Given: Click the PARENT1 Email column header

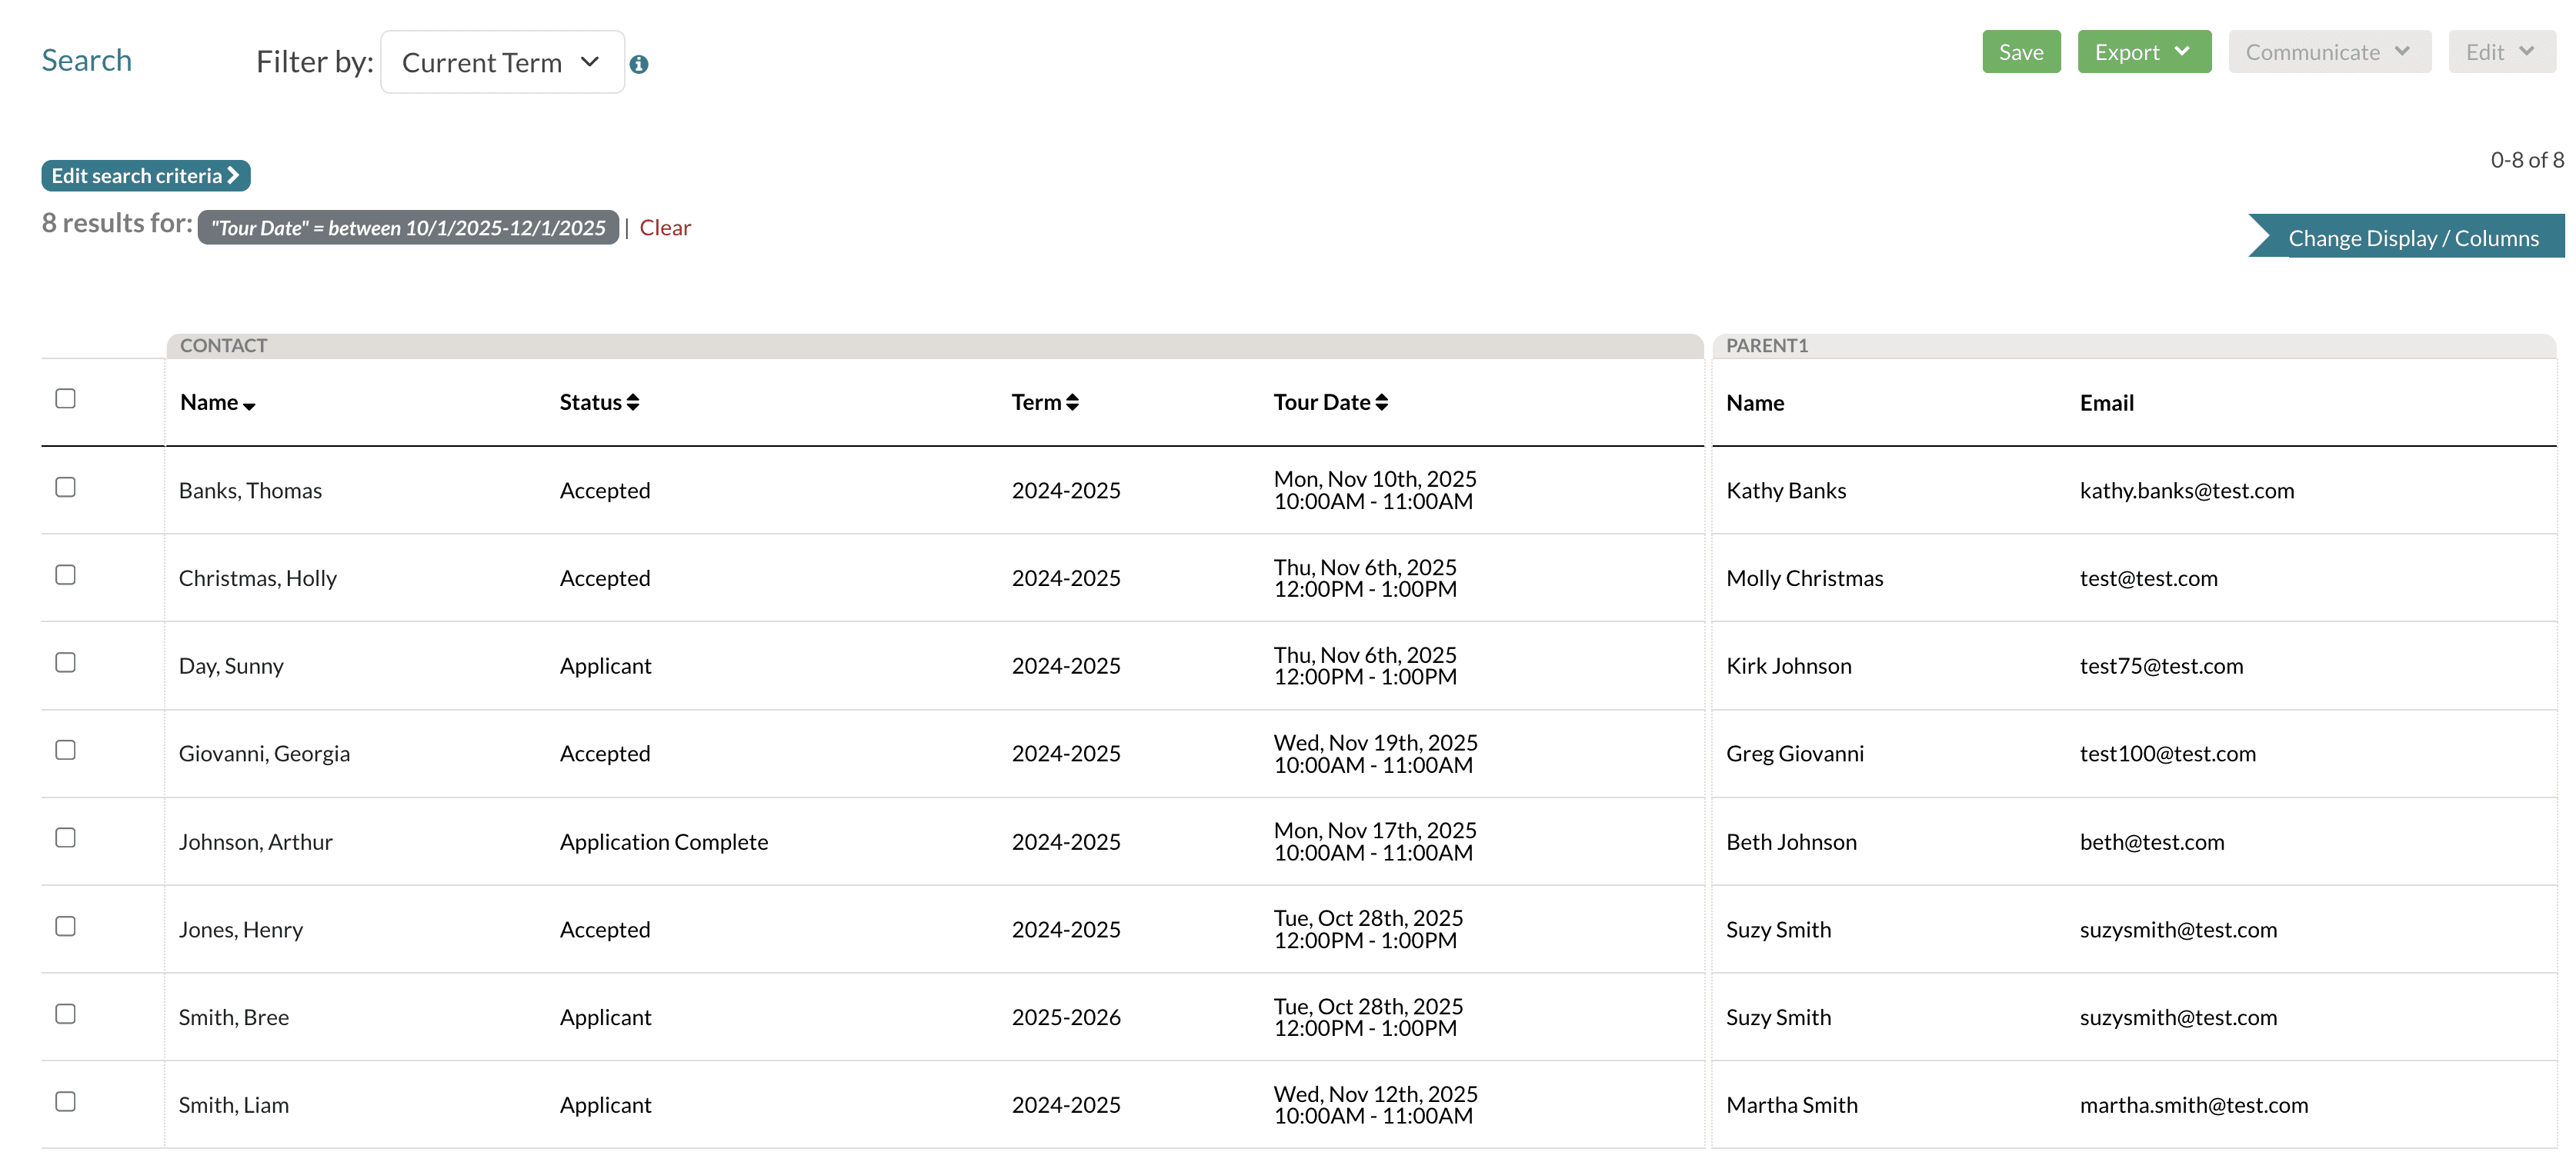Looking at the screenshot, I should pos(2107,404).
